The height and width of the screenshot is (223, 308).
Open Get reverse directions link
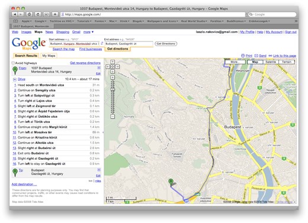[x=85, y=63]
